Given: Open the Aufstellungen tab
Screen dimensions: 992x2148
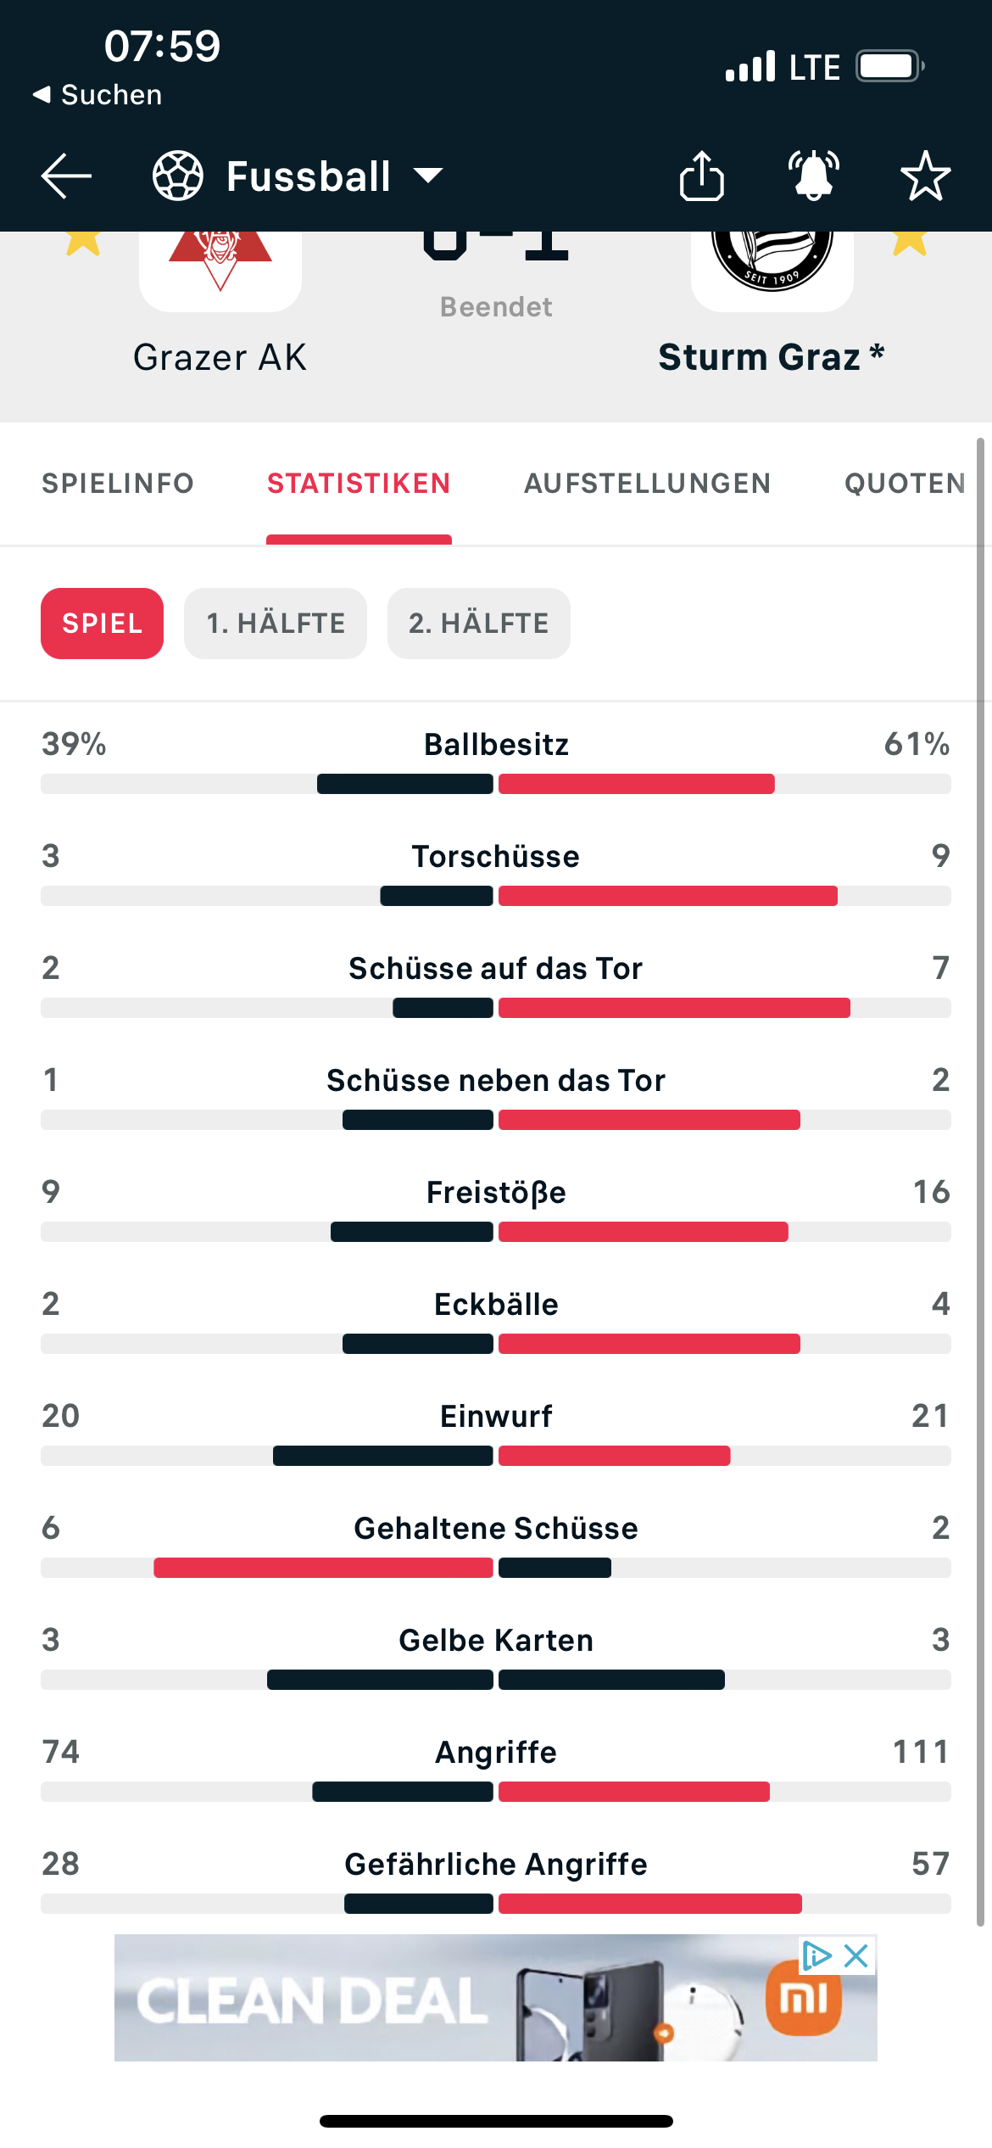Looking at the screenshot, I should [x=648, y=484].
